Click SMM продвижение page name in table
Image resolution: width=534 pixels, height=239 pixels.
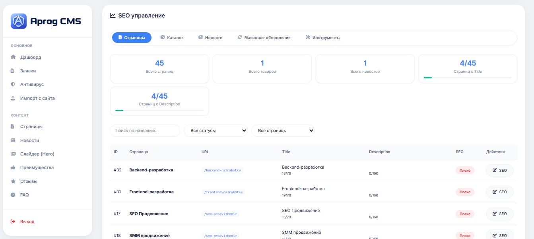[x=150, y=236]
